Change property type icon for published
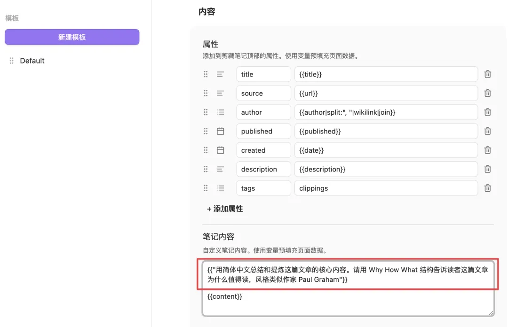 coord(220,131)
